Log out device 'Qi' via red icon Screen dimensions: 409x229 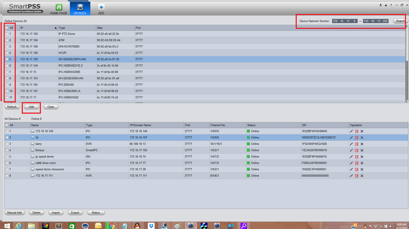point(357,138)
